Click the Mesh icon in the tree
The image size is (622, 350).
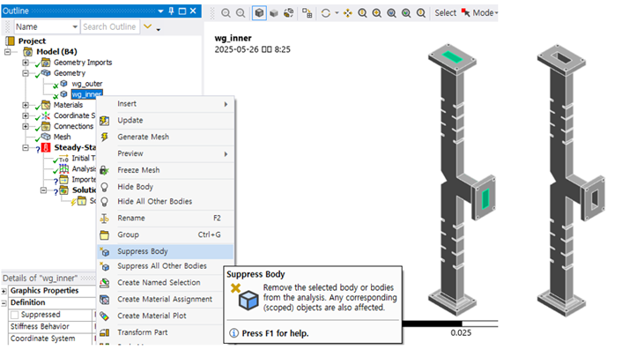tap(46, 137)
